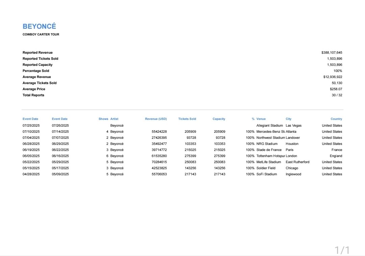Click the Stade de France venue cell
Viewport: 365px width, 256px height.
[x=269, y=150]
